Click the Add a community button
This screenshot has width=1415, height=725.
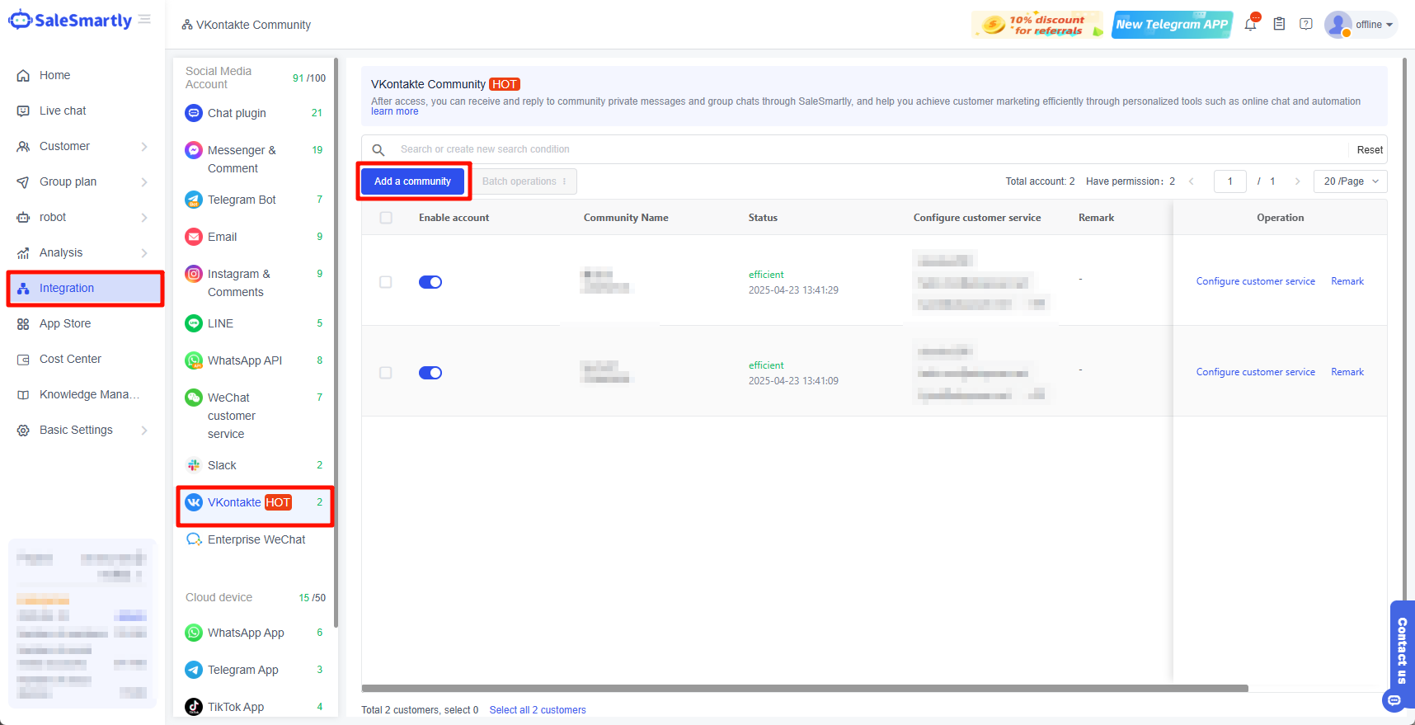(412, 181)
